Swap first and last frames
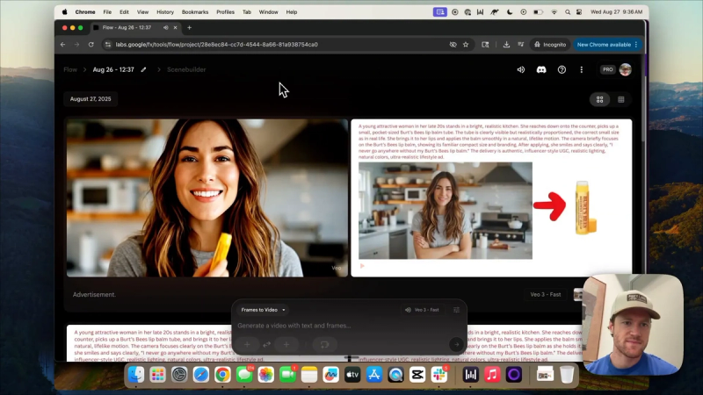 tap(267, 344)
